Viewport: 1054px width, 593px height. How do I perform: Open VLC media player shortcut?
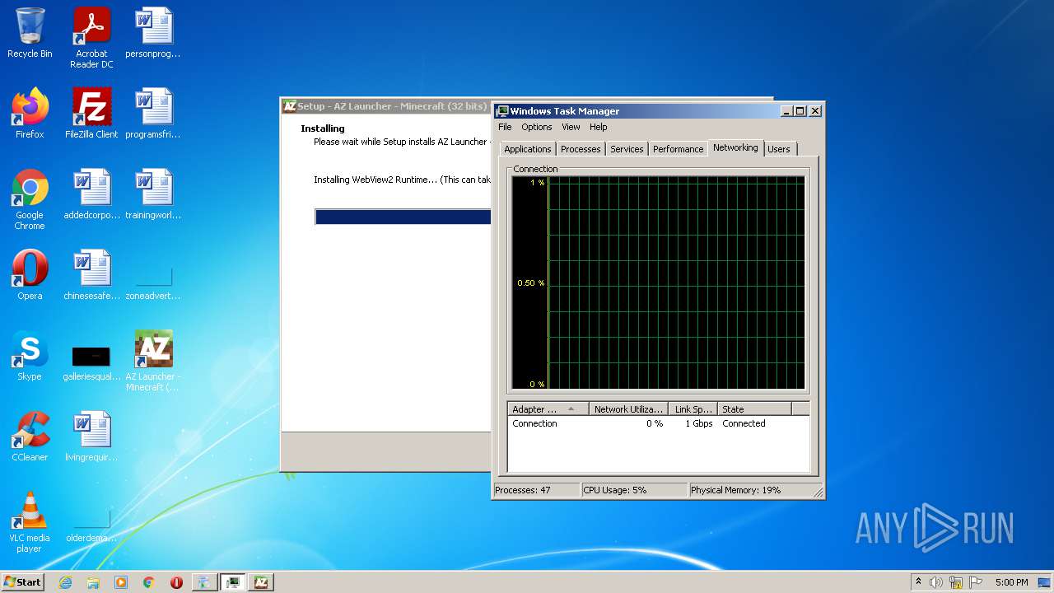click(30, 522)
